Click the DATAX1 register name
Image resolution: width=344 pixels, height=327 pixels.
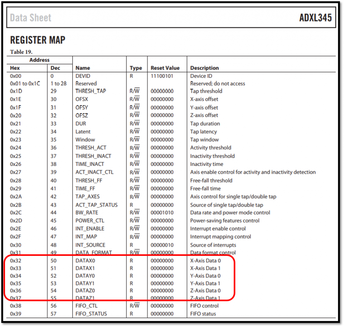(x=85, y=268)
